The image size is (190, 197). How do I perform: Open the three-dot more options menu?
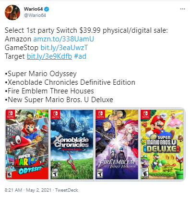(182, 9)
